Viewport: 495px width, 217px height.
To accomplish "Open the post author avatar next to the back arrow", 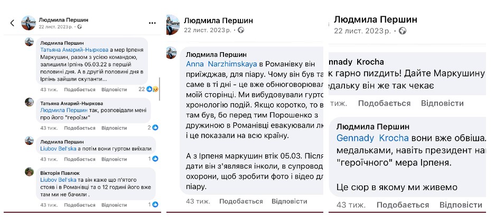I will pos(29,23).
